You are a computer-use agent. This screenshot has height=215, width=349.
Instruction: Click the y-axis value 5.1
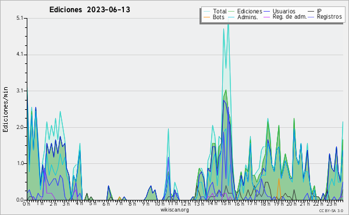pyautogui.click(x=20, y=18)
